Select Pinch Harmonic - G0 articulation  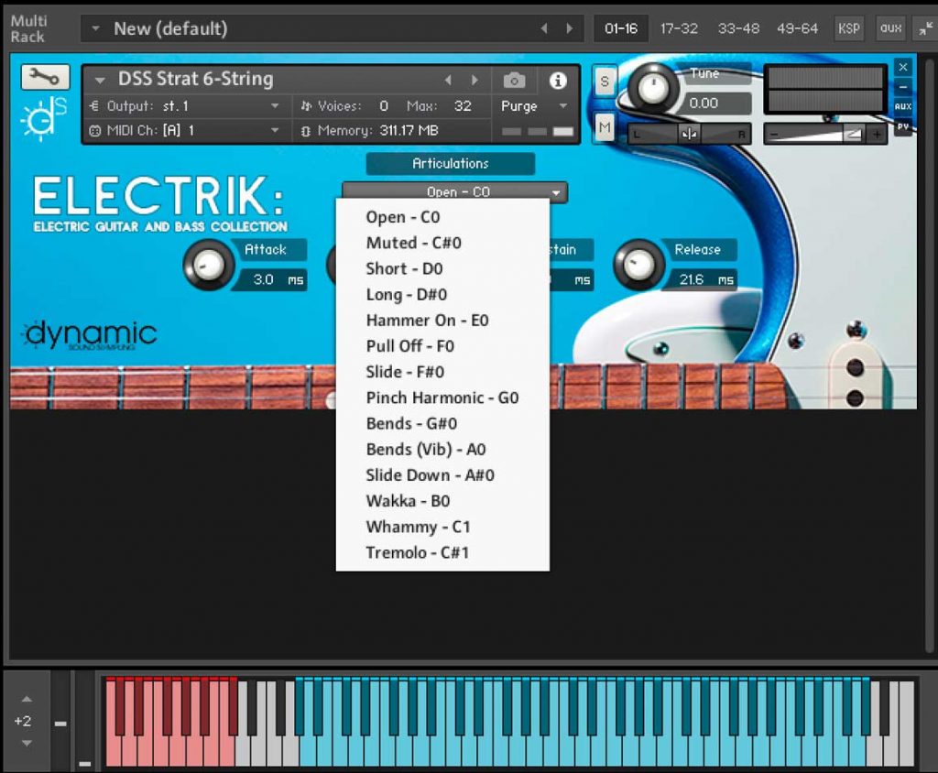pos(442,397)
